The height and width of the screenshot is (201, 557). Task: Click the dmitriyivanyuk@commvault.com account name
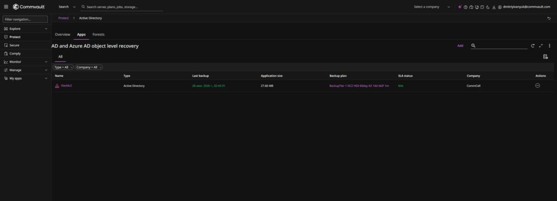pyautogui.click(x=527, y=7)
